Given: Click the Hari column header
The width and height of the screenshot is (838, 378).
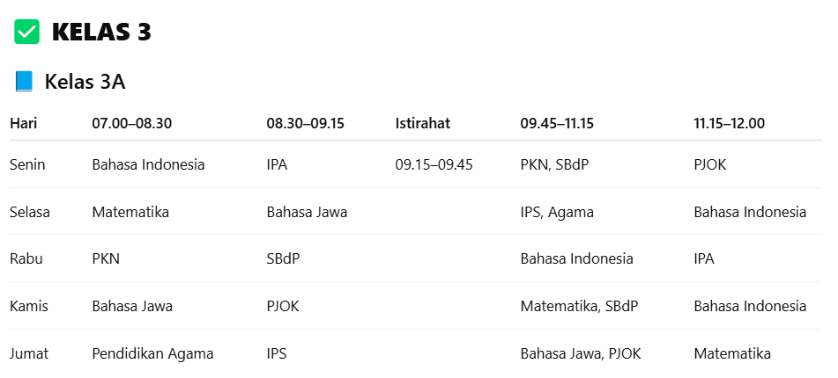Looking at the screenshot, I should point(24,124).
